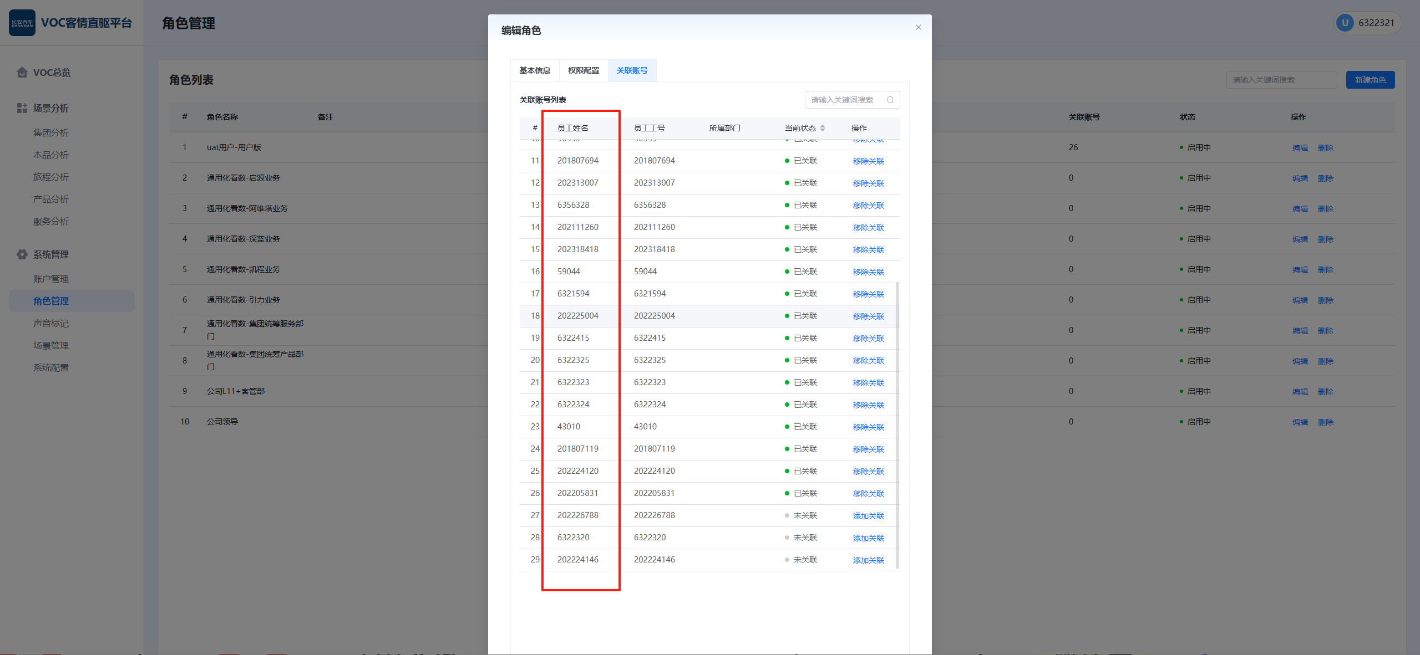Click the user avatar U icon

click(x=1345, y=23)
